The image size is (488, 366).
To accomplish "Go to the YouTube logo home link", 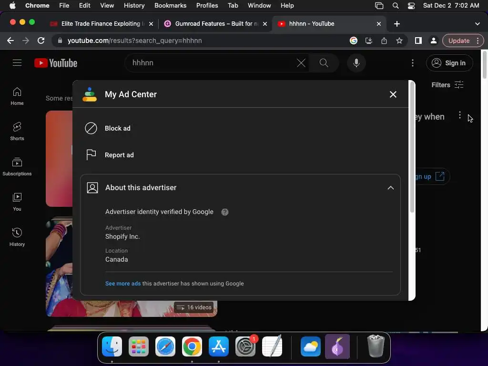I will point(56,63).
